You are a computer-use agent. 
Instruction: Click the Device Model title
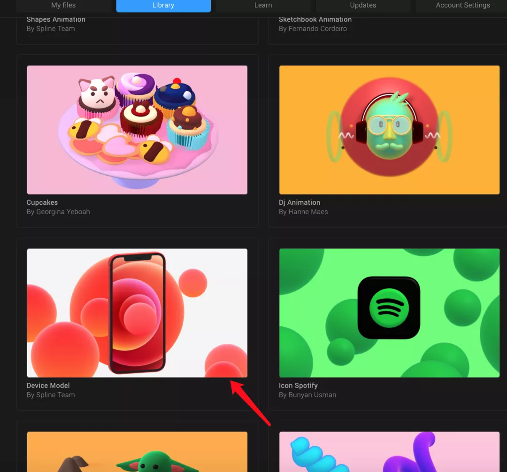coord(48,386)
